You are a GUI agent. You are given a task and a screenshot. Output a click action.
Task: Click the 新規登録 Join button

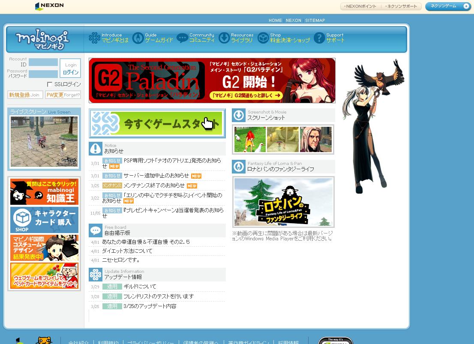pyautogui.click(x=25, y=95)
